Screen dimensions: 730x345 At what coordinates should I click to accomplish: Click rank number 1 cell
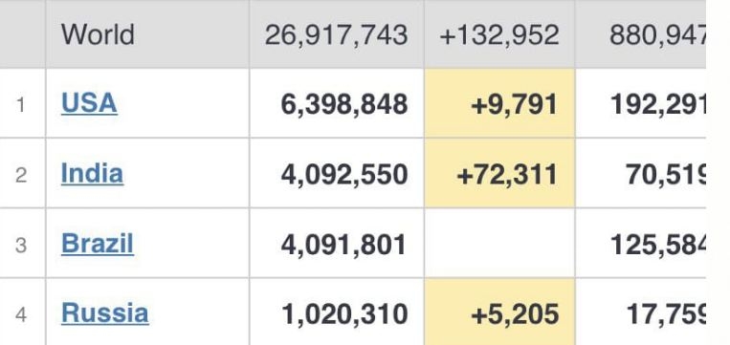22,103
